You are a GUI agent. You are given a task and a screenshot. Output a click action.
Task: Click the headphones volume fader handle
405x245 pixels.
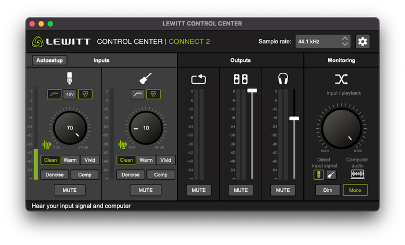click(x=294, y=118)
